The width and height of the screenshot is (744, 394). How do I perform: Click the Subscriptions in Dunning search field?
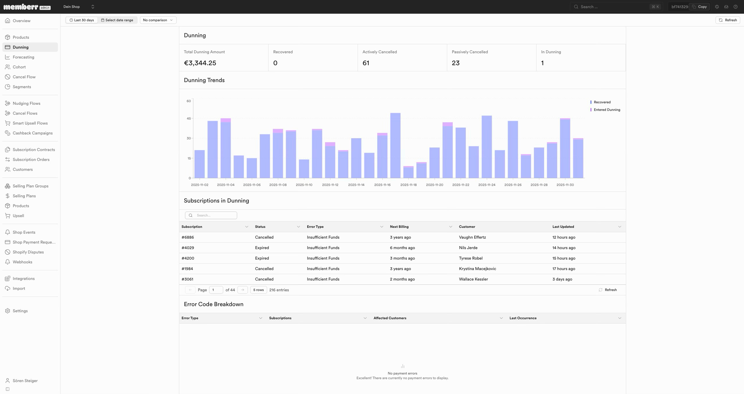point(211,215)
